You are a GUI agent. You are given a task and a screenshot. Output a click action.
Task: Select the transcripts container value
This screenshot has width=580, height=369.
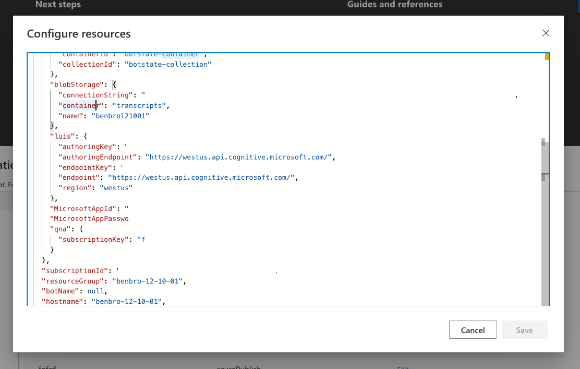(x=138, y=105)
